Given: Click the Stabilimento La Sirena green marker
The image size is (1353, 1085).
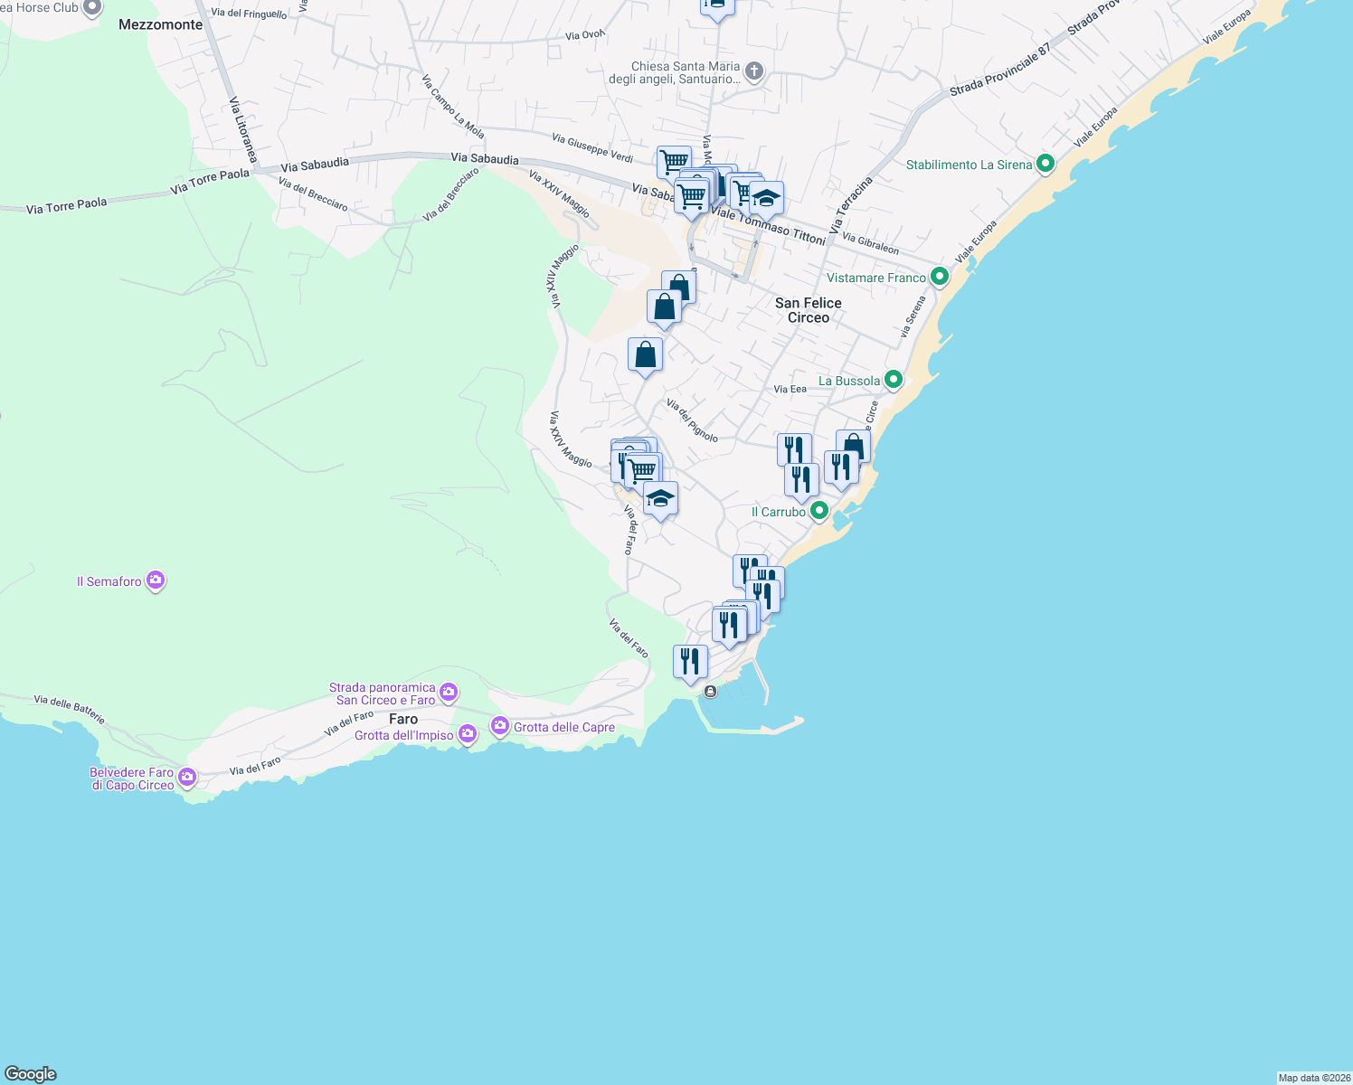Looking at the screenshot, I should tap(1046, 164).
